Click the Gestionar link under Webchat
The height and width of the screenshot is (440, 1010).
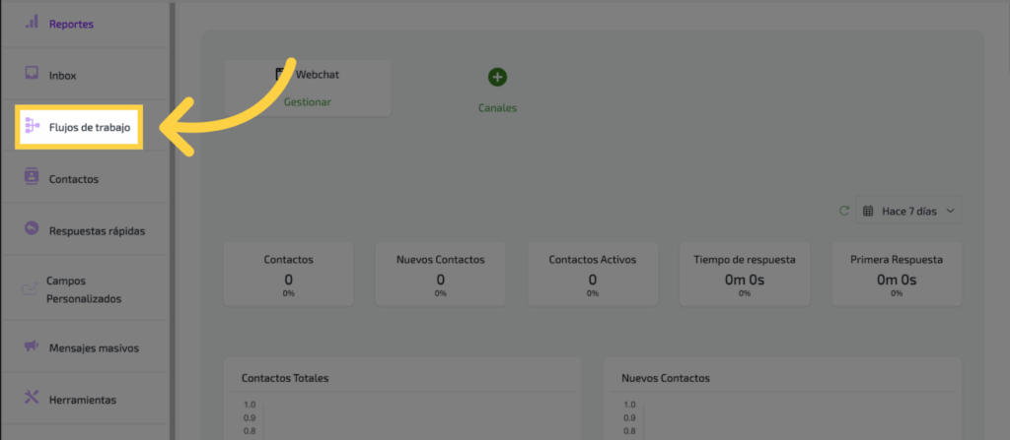(308, 101)
